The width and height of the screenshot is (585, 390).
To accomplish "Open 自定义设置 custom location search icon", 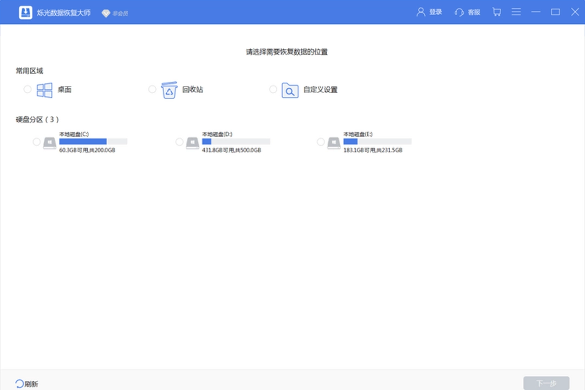I will point(290,89).
